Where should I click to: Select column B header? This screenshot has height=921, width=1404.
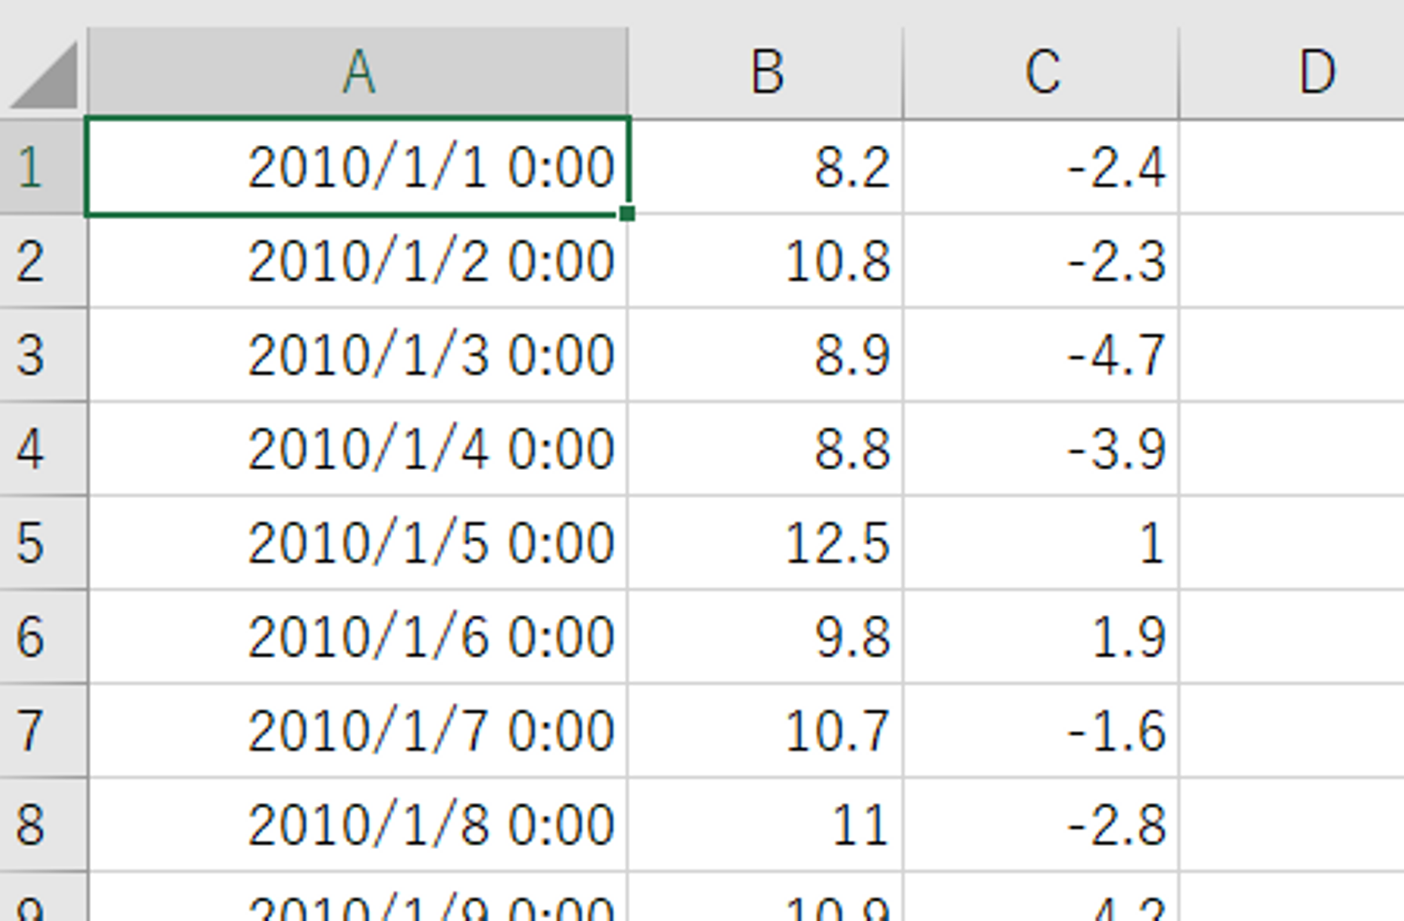(766, 72)
